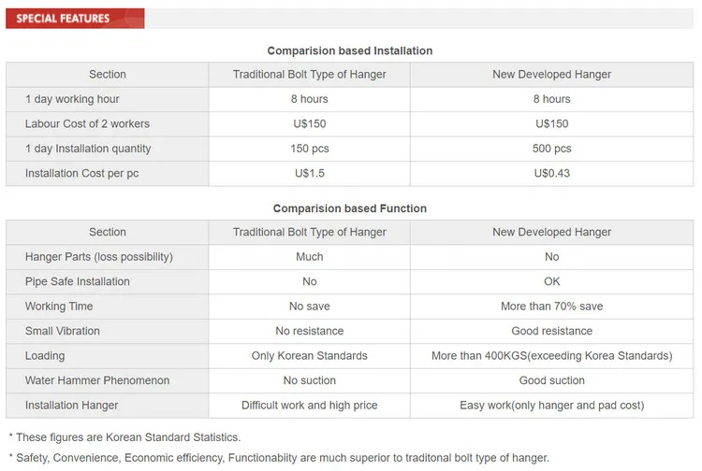Click the U$1.5 installation cost value
This screenshot has height=471, width=702.
click(x=310, y=174)
